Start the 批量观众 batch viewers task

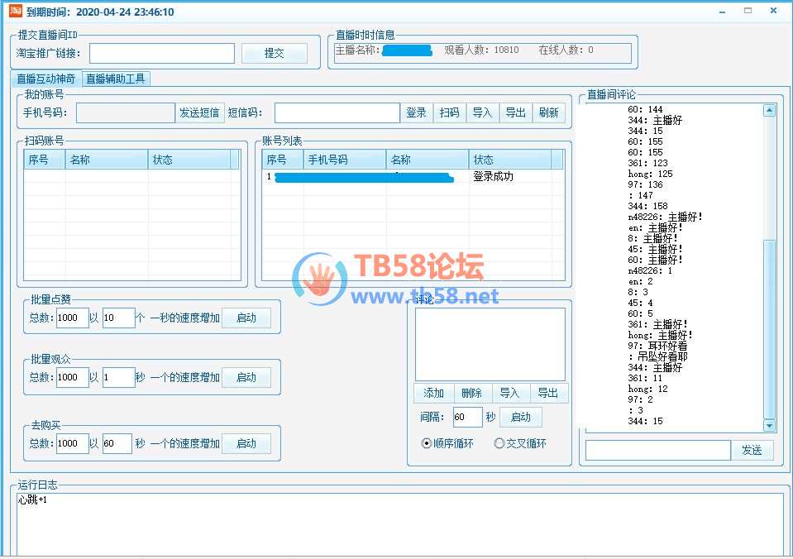246,377
